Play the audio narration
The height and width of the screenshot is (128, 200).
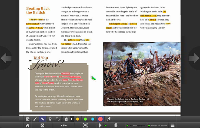pos(100,126)
